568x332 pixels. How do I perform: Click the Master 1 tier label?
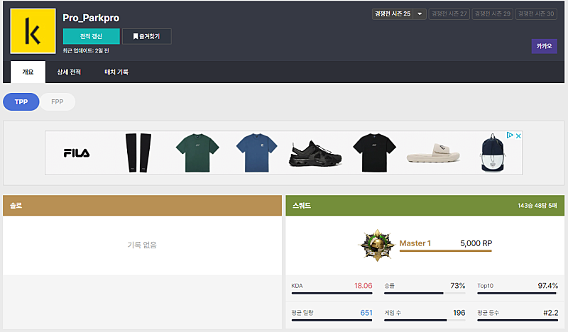tap(415, 243)
